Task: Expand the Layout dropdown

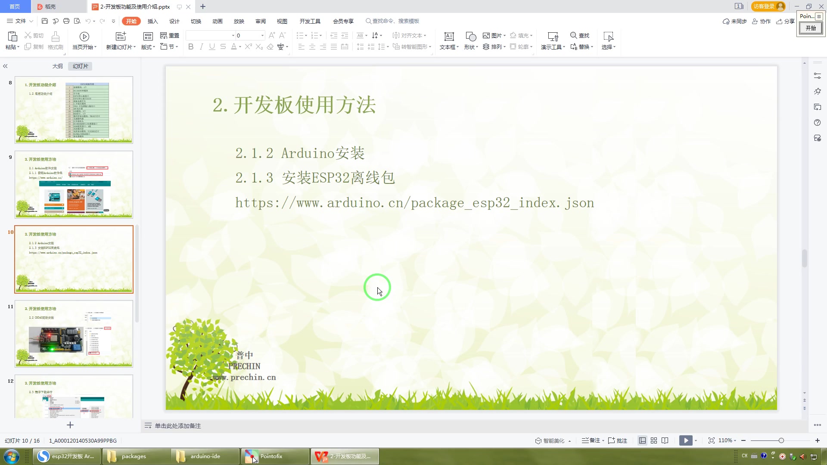Action: [149, 47]
